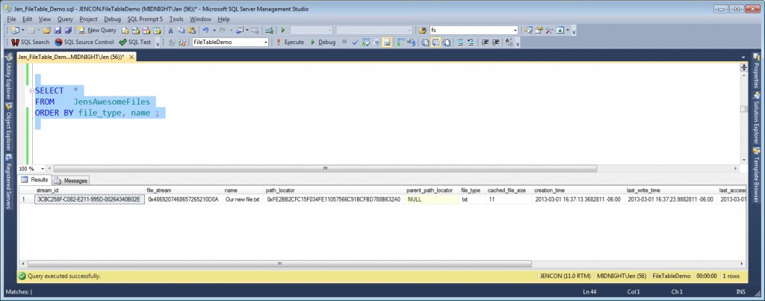765x301 pixels.
Task: Open the FileTableDemo database dropdown
Action: point(266,43)
